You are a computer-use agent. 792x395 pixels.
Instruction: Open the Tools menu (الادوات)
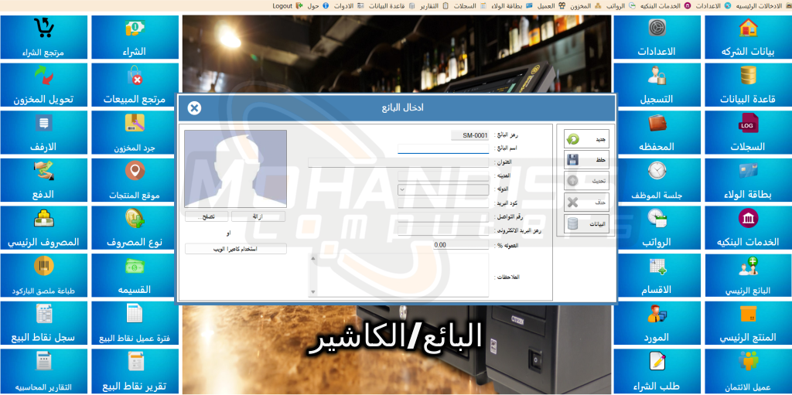click(x=344, y=5)
